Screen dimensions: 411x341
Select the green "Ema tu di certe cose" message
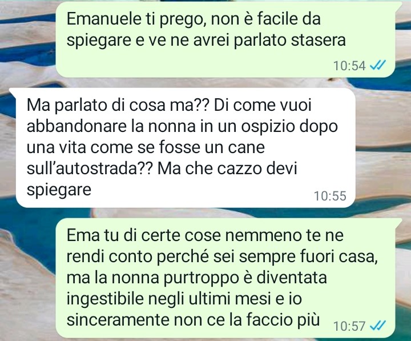(x=226, y=278)
